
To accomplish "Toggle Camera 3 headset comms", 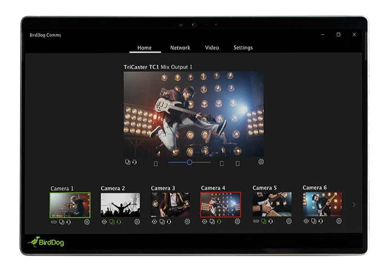I will pyautogui.click(x=169, y=222).
